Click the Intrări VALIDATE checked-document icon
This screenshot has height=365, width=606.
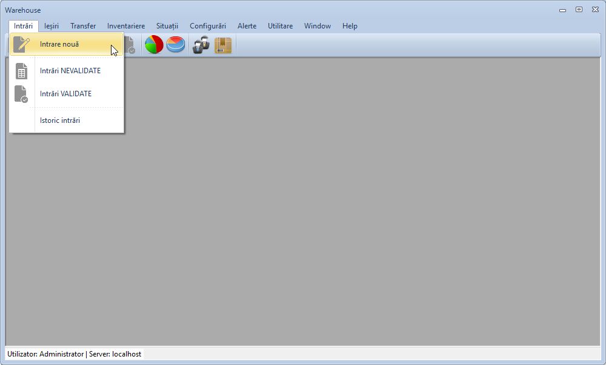pos(22,93)
